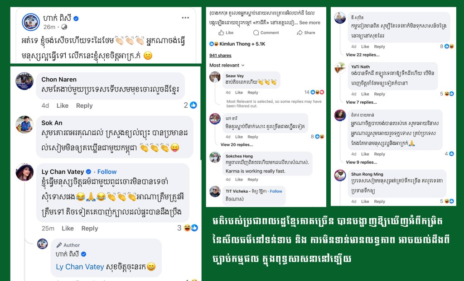Reply to Chon Naren's comment
The width and height of the screenshot is (464, 281).
pyautogui.click(x=84, y=105)
